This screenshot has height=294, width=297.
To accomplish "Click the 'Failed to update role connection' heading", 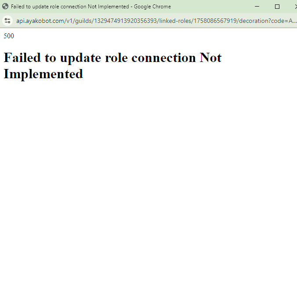I will click(x=112, y=65).
